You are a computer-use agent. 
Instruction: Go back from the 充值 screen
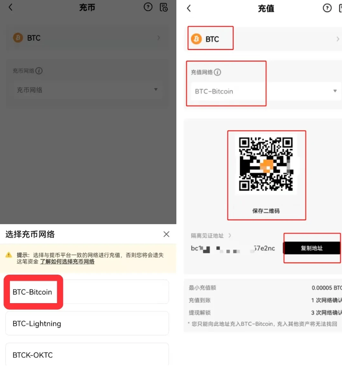pyautogui.click(x=189, y=8)
